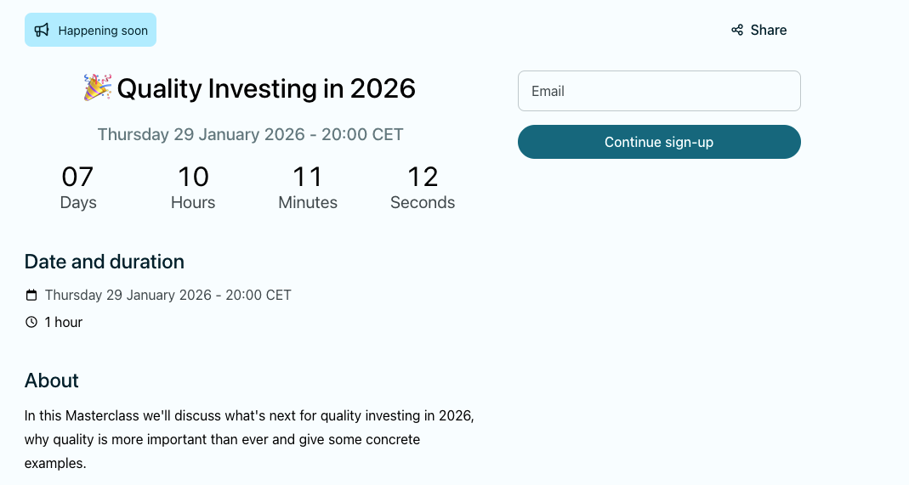Click the "Date and duration" heading
Viewport: 909px width, 485px height.
(105, 262)
